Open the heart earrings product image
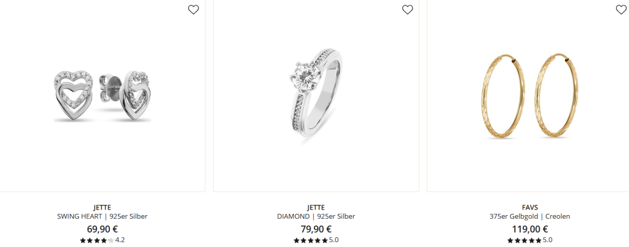Screen dimensions: 629x247 (x=103, y=95)
